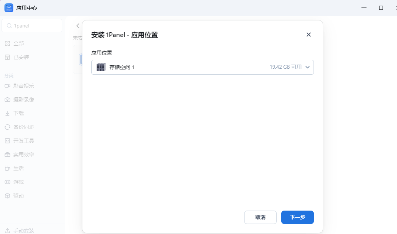Select the 摄影录像 photo icon

[x=7, y=100]
